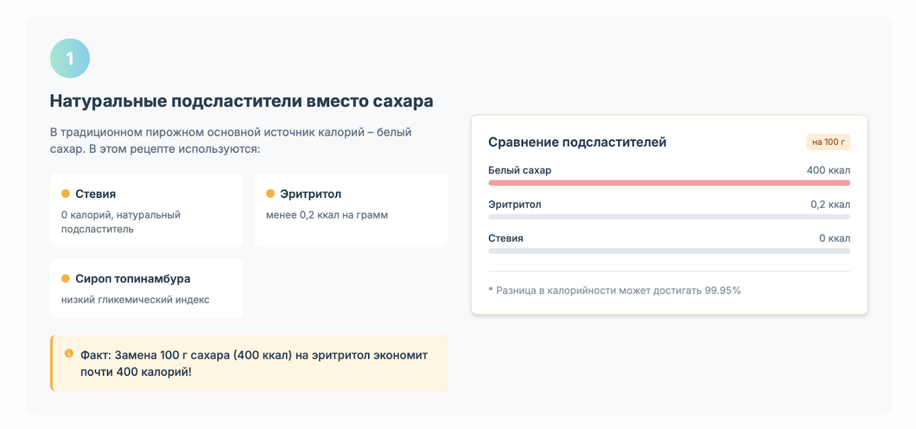
Task: Click the orange dot beside the Эритритол card title
Action: [x=270, y=194]
